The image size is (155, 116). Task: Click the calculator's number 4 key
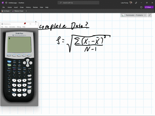pyautogui.click(x=14, y=85)
